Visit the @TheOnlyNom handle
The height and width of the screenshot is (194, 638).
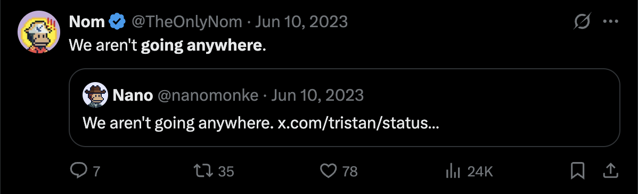pyautogui.click(x=186, y=22)
